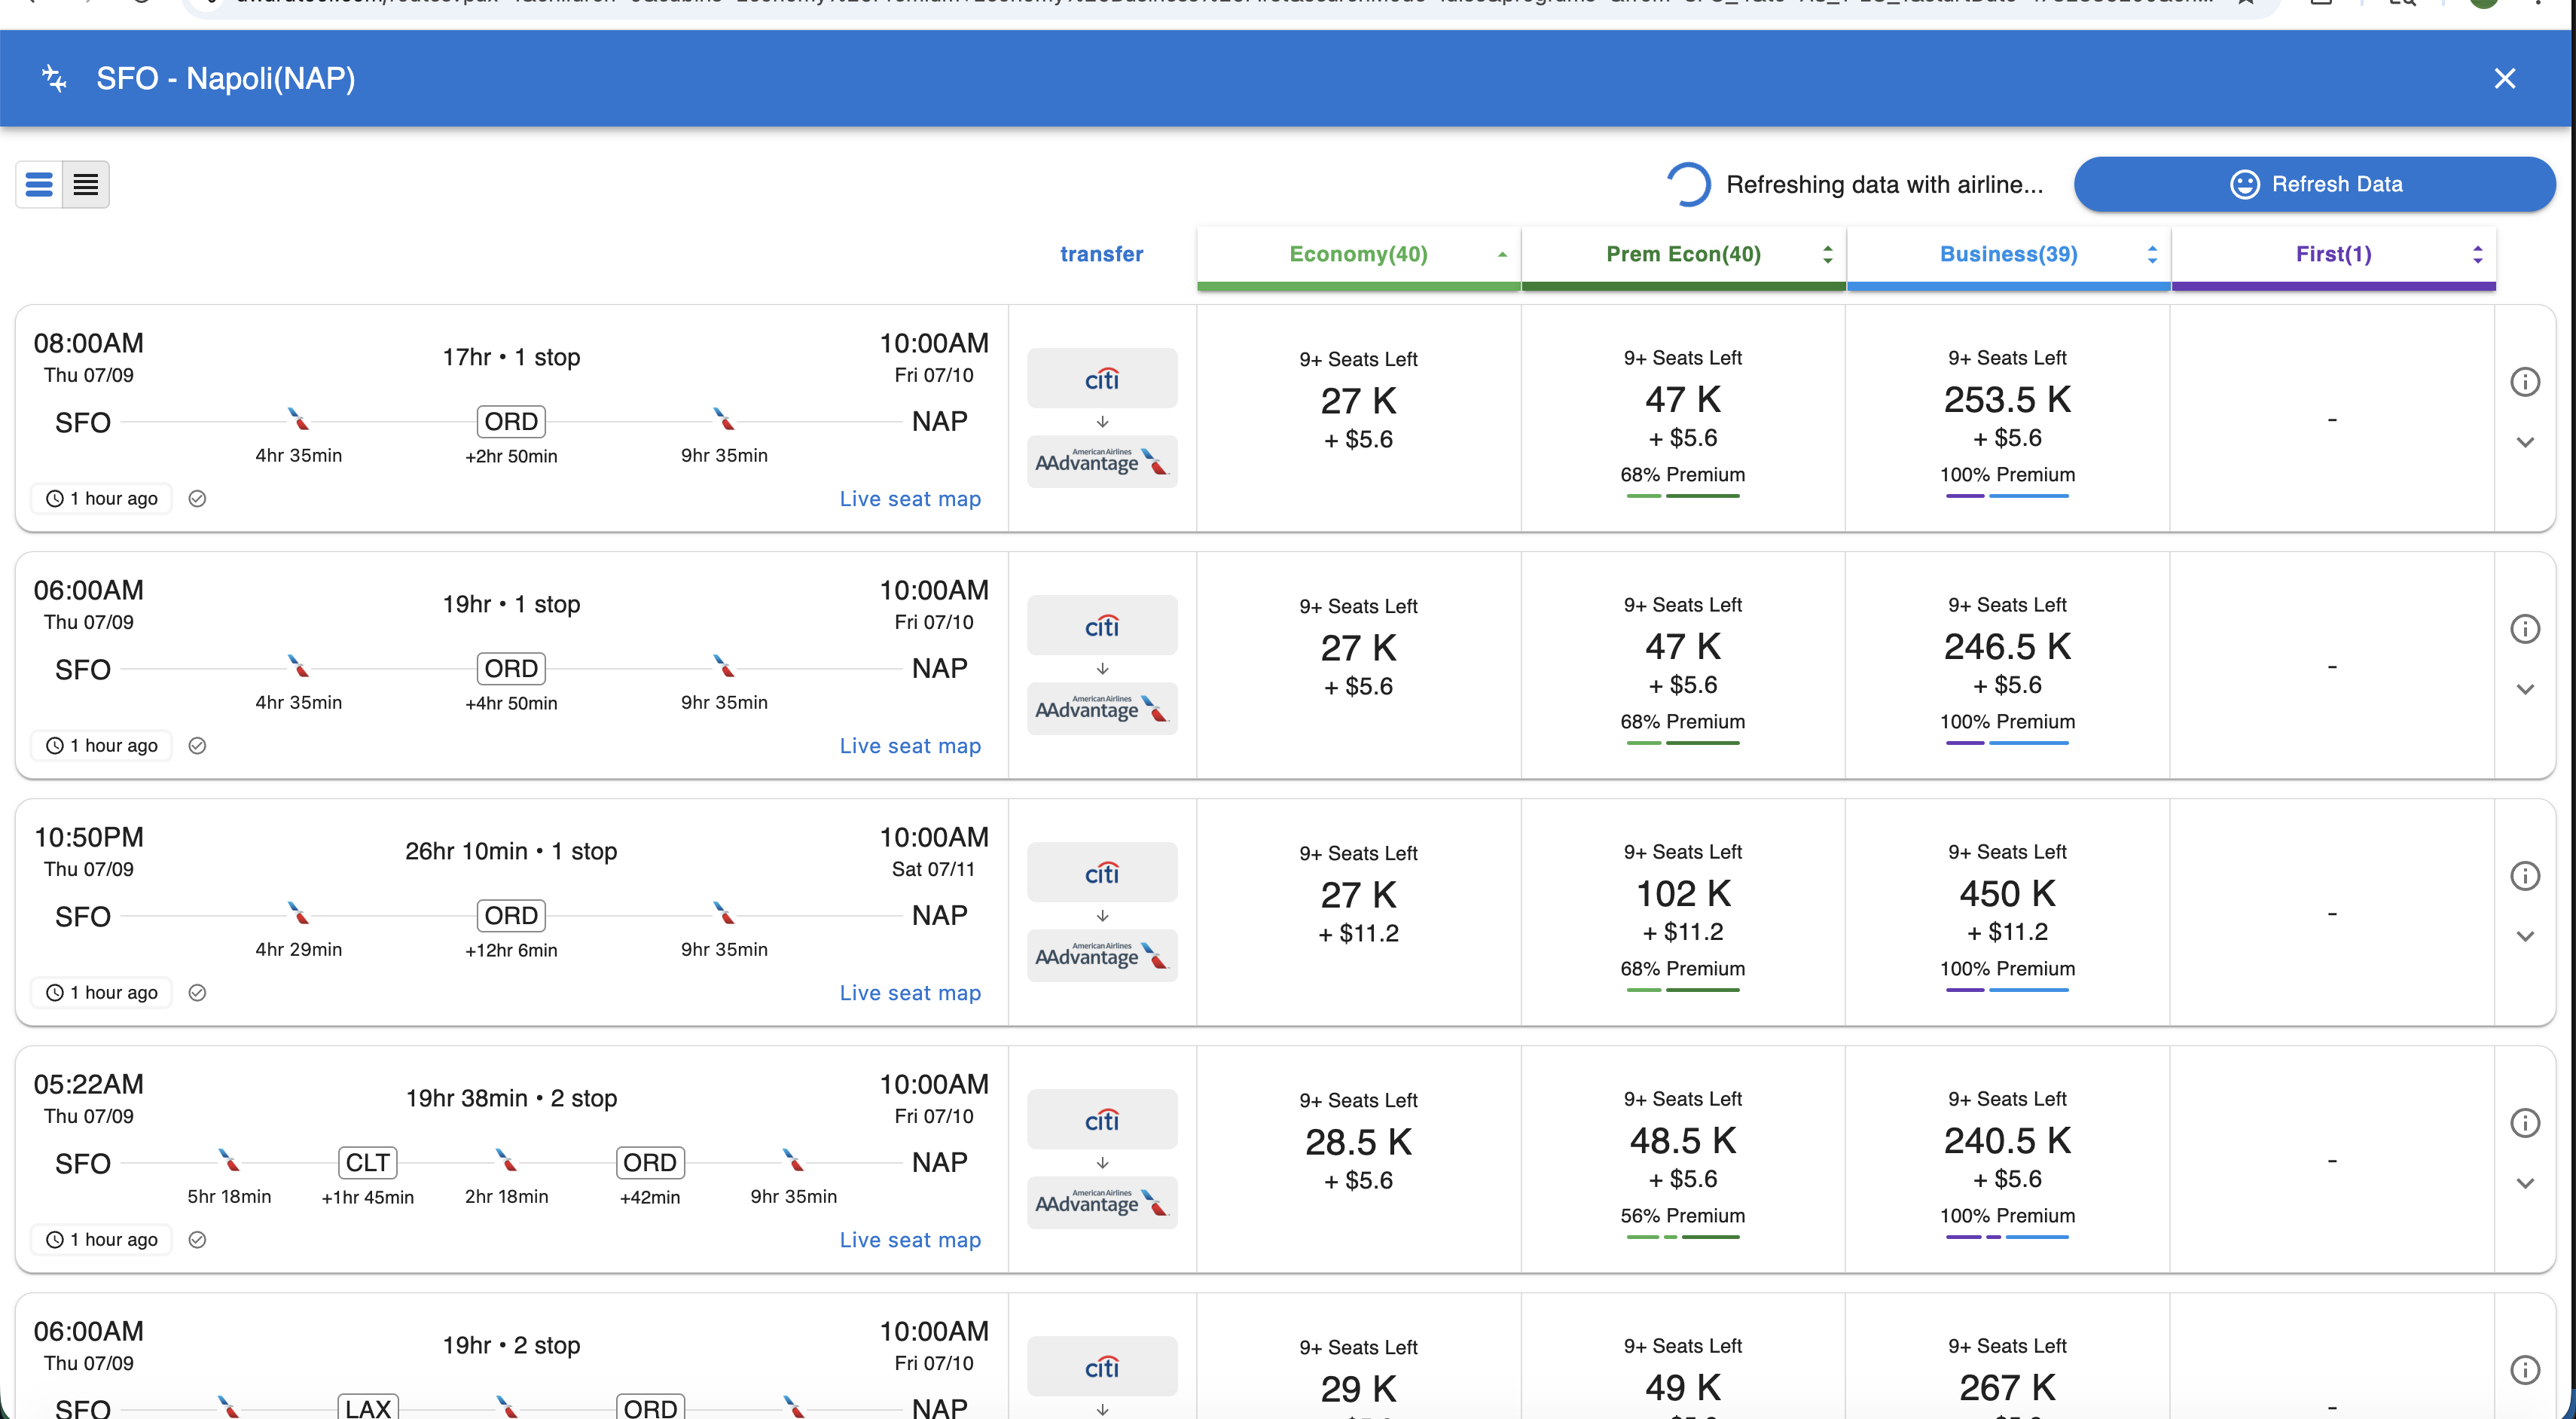Viewport: 2576px width, 1419px height.
Task: Click AAdvantage logo in 05:22AM row
Action: (1102, 1202)
